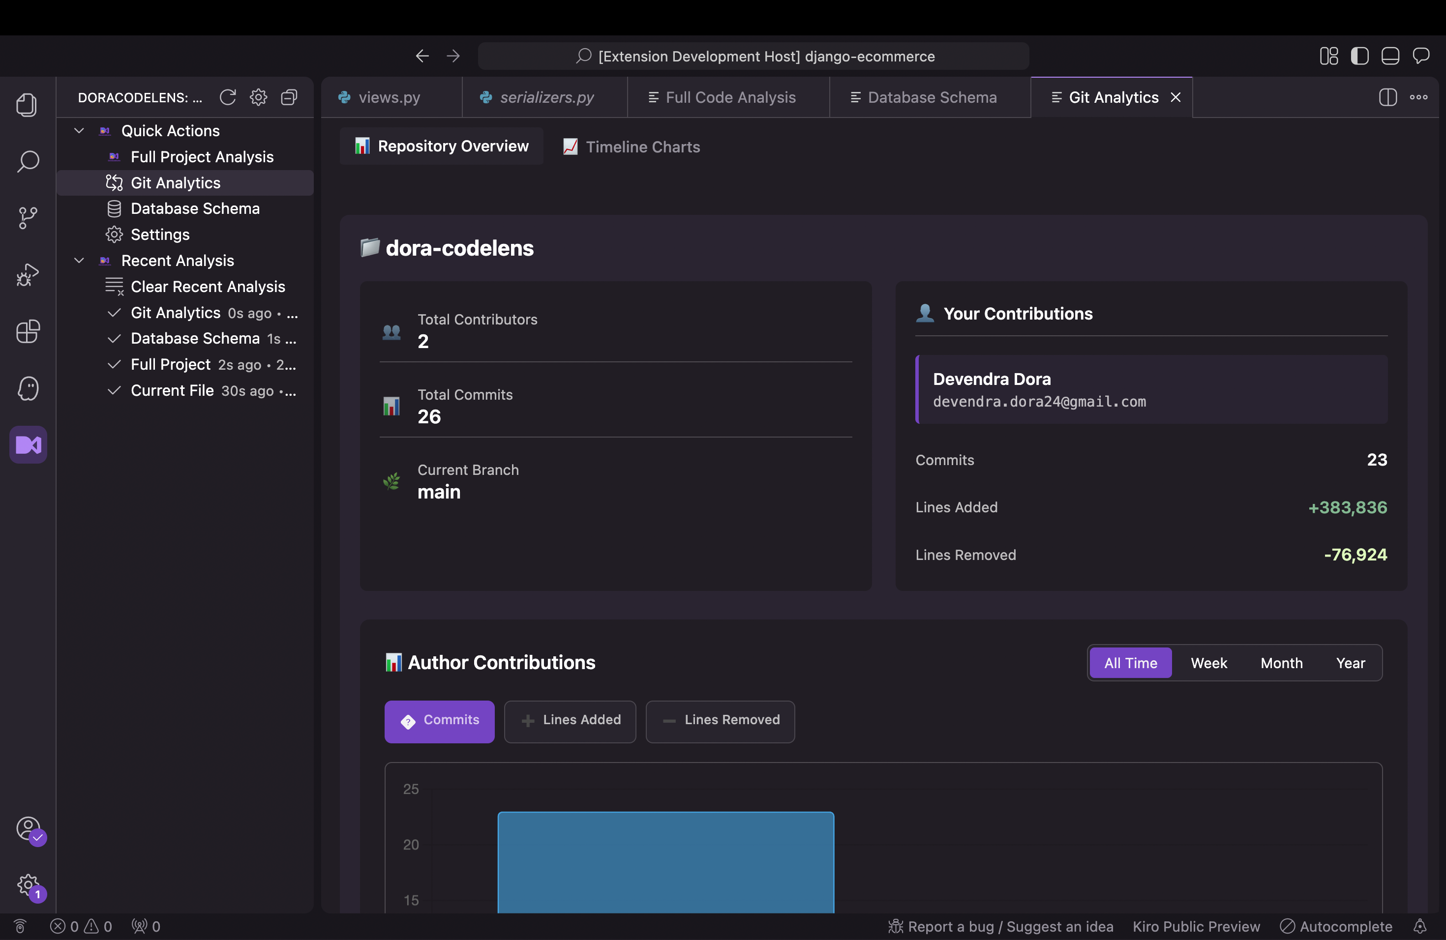The height and width of the screenshot is (940, 1446).
Task: Open the Extensions activity bar icon
Action: pyautogui.click(x=28, y=331)
